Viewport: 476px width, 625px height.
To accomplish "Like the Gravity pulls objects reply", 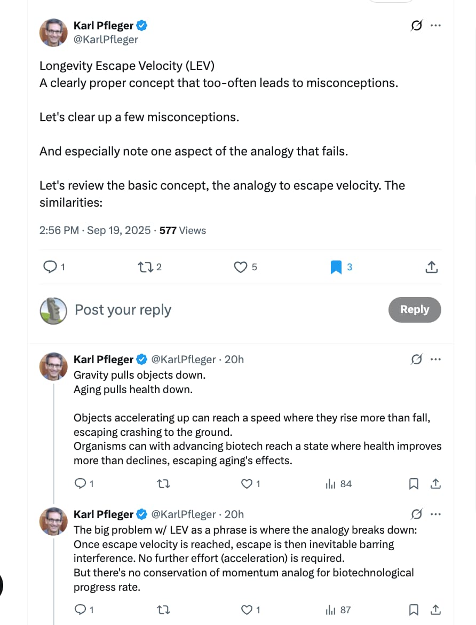I will tap(247, 484).
